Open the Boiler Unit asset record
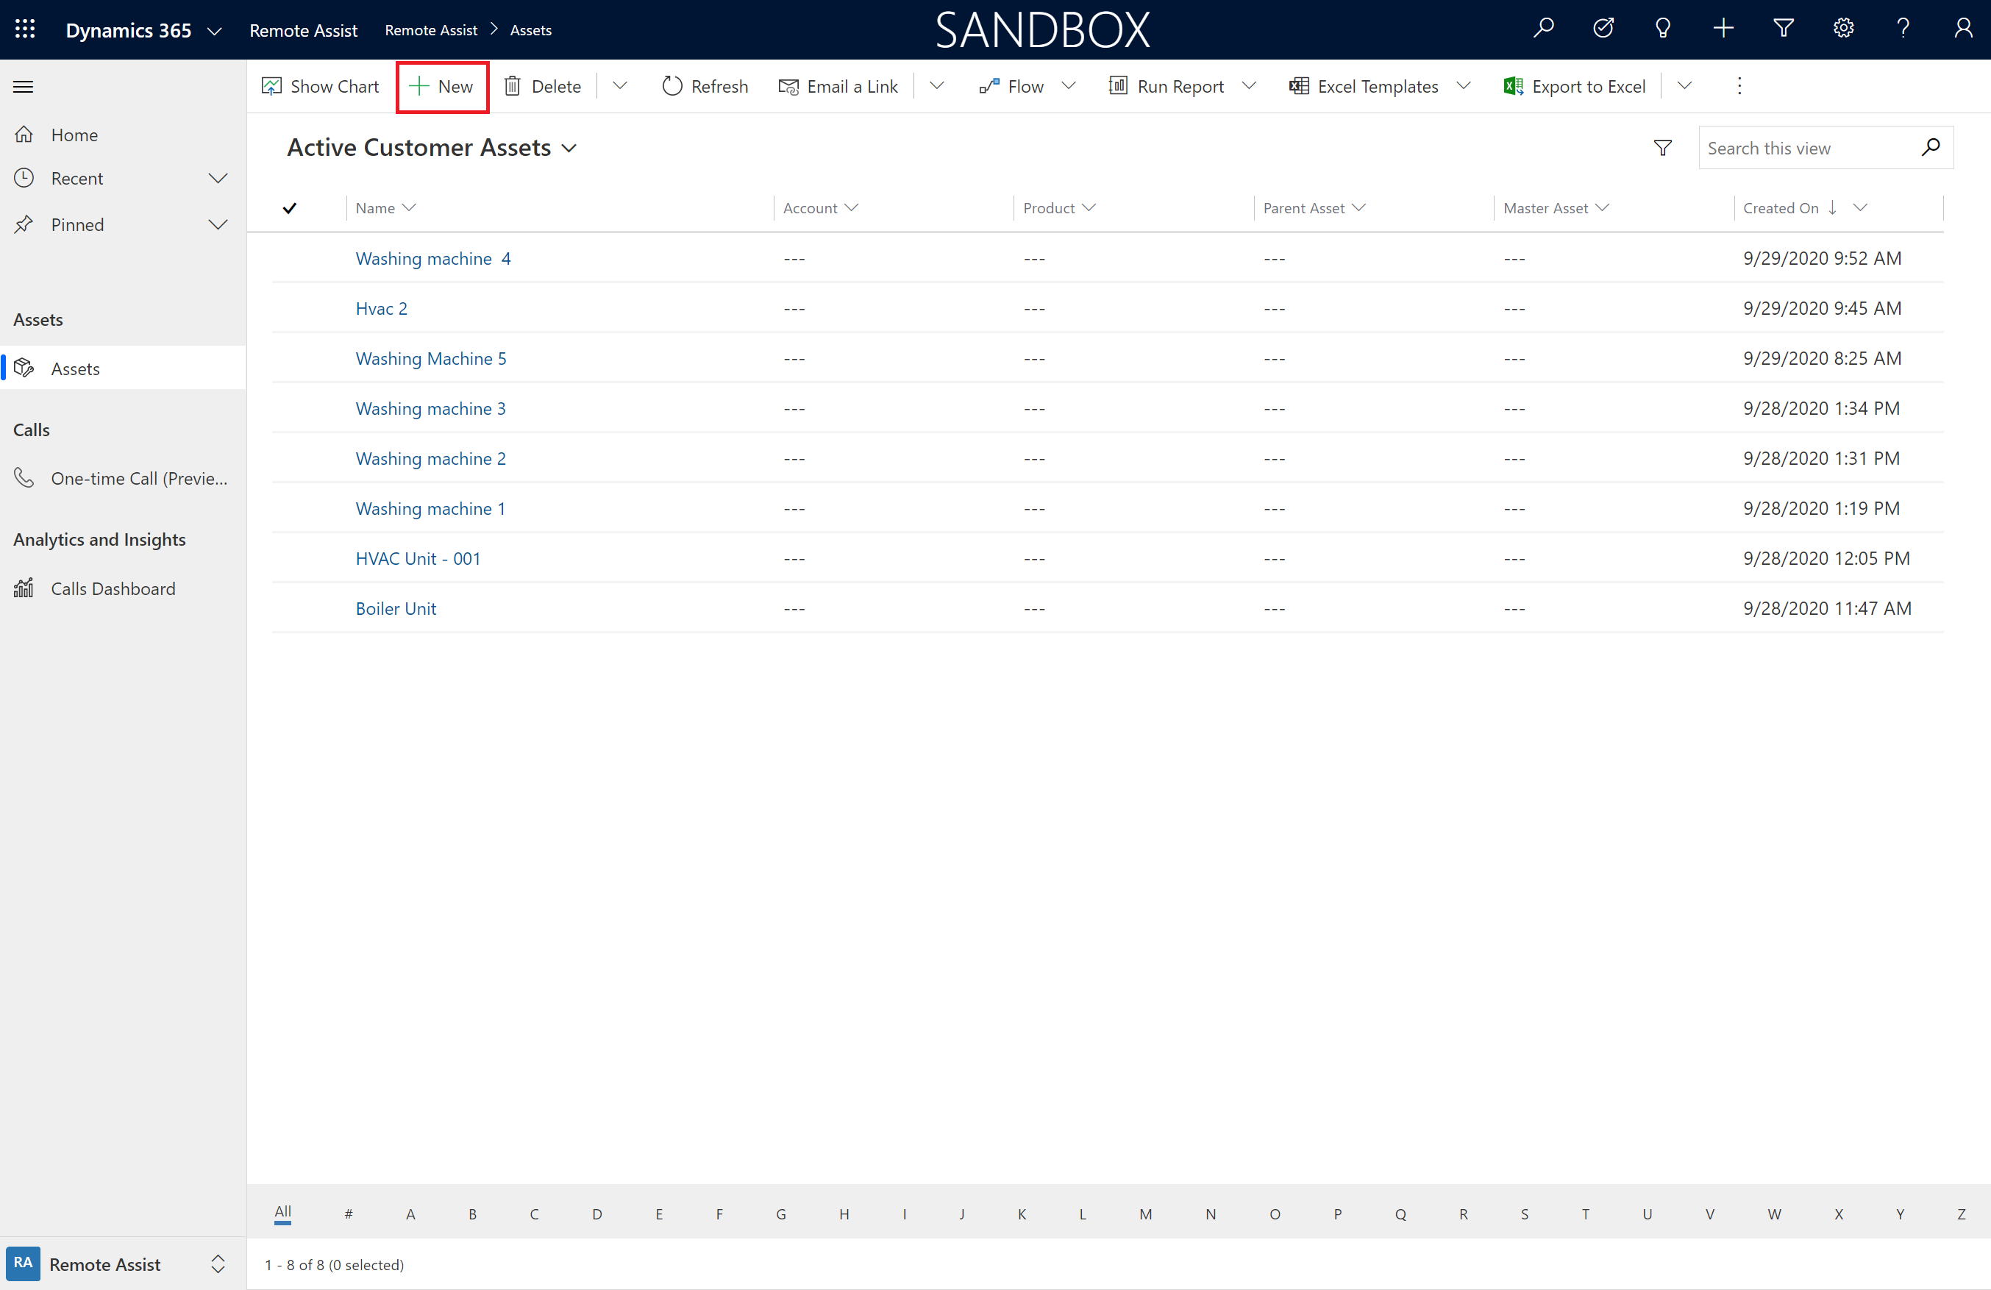 click(x=398, y=607)
